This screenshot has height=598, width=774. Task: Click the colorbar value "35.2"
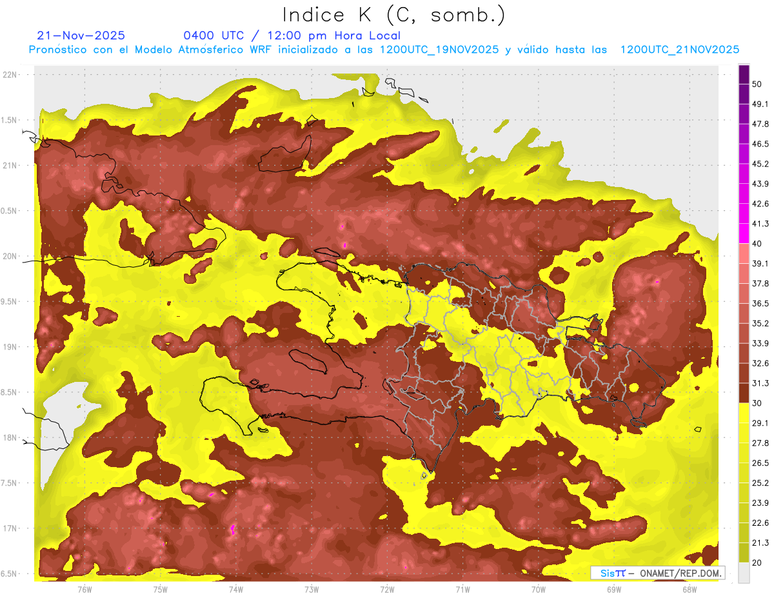coord(760,323)
